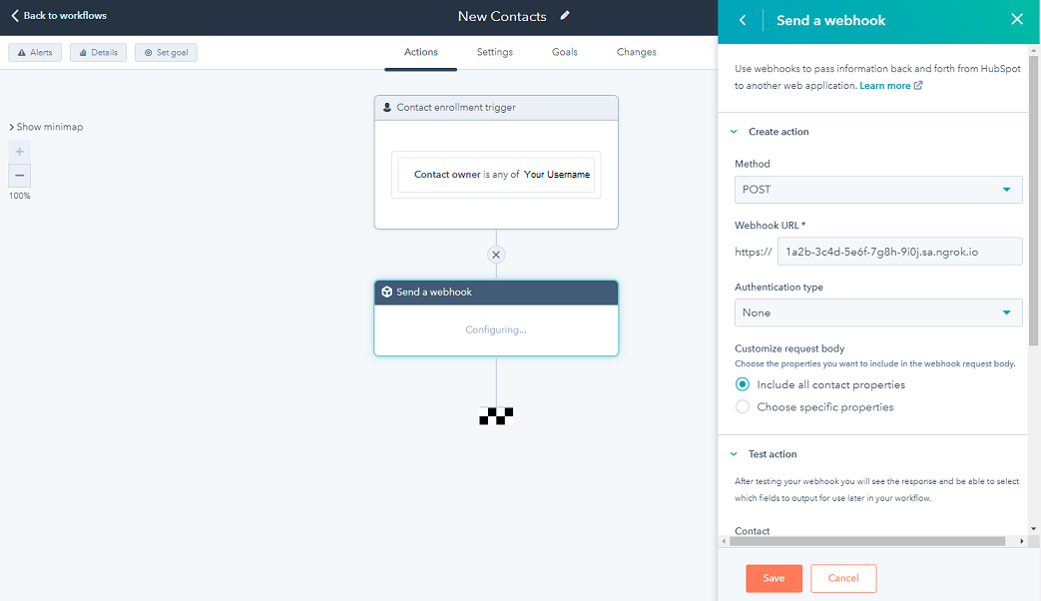
Task: Click the horizontal scrollbar left arrow
Action: [x=724, y=541]
